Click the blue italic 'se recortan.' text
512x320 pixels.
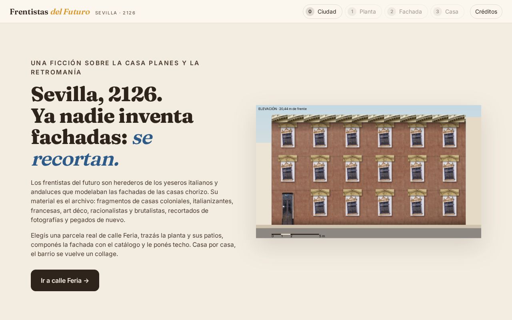pyautogui.click(x=92, y=148)
